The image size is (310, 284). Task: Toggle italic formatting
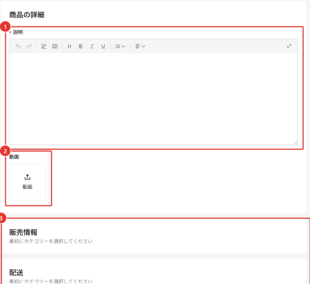tap(92, 46)
